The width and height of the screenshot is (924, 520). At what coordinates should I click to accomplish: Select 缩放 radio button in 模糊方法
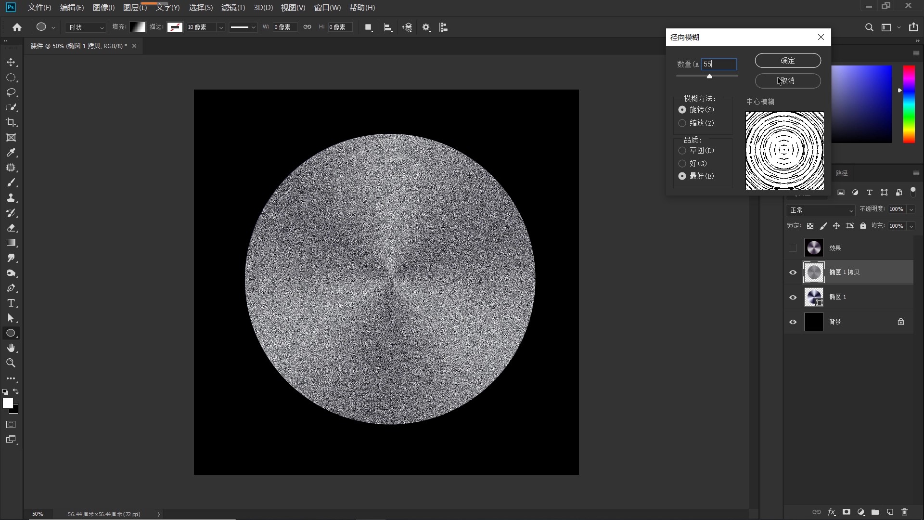pyautogui.click(x=682, y=123)
